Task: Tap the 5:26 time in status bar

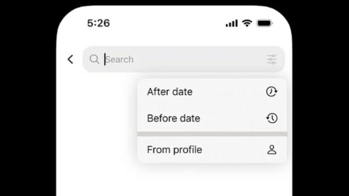Action: coord(98,23)
